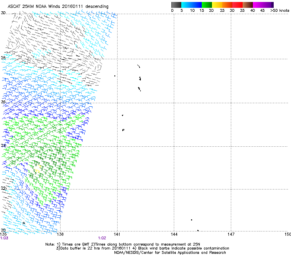
Task: Click the red 30-35 knots legend segment
Action: click(238, 5)
